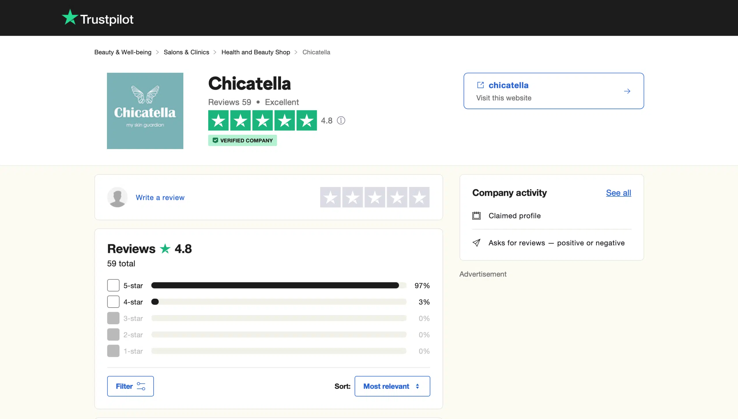This screenshot has height=419, width=738.
Task: Click the Chicatella breadcrumb text
Action: (316, 52)
